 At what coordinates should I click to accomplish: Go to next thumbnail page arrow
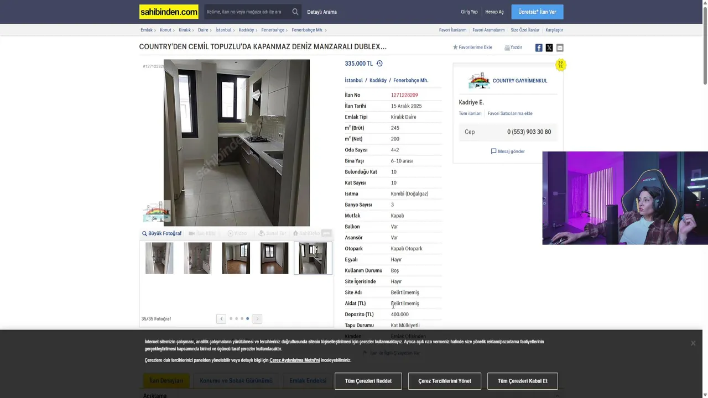click(x=257, y=318)
